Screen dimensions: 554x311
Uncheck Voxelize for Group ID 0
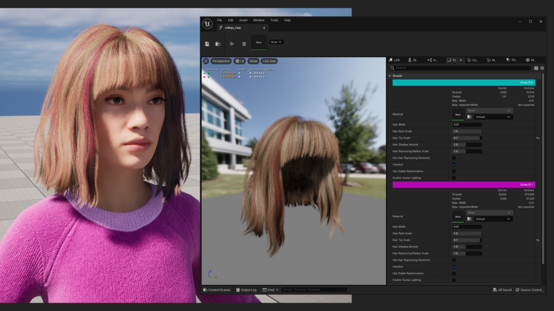(454, 165)
